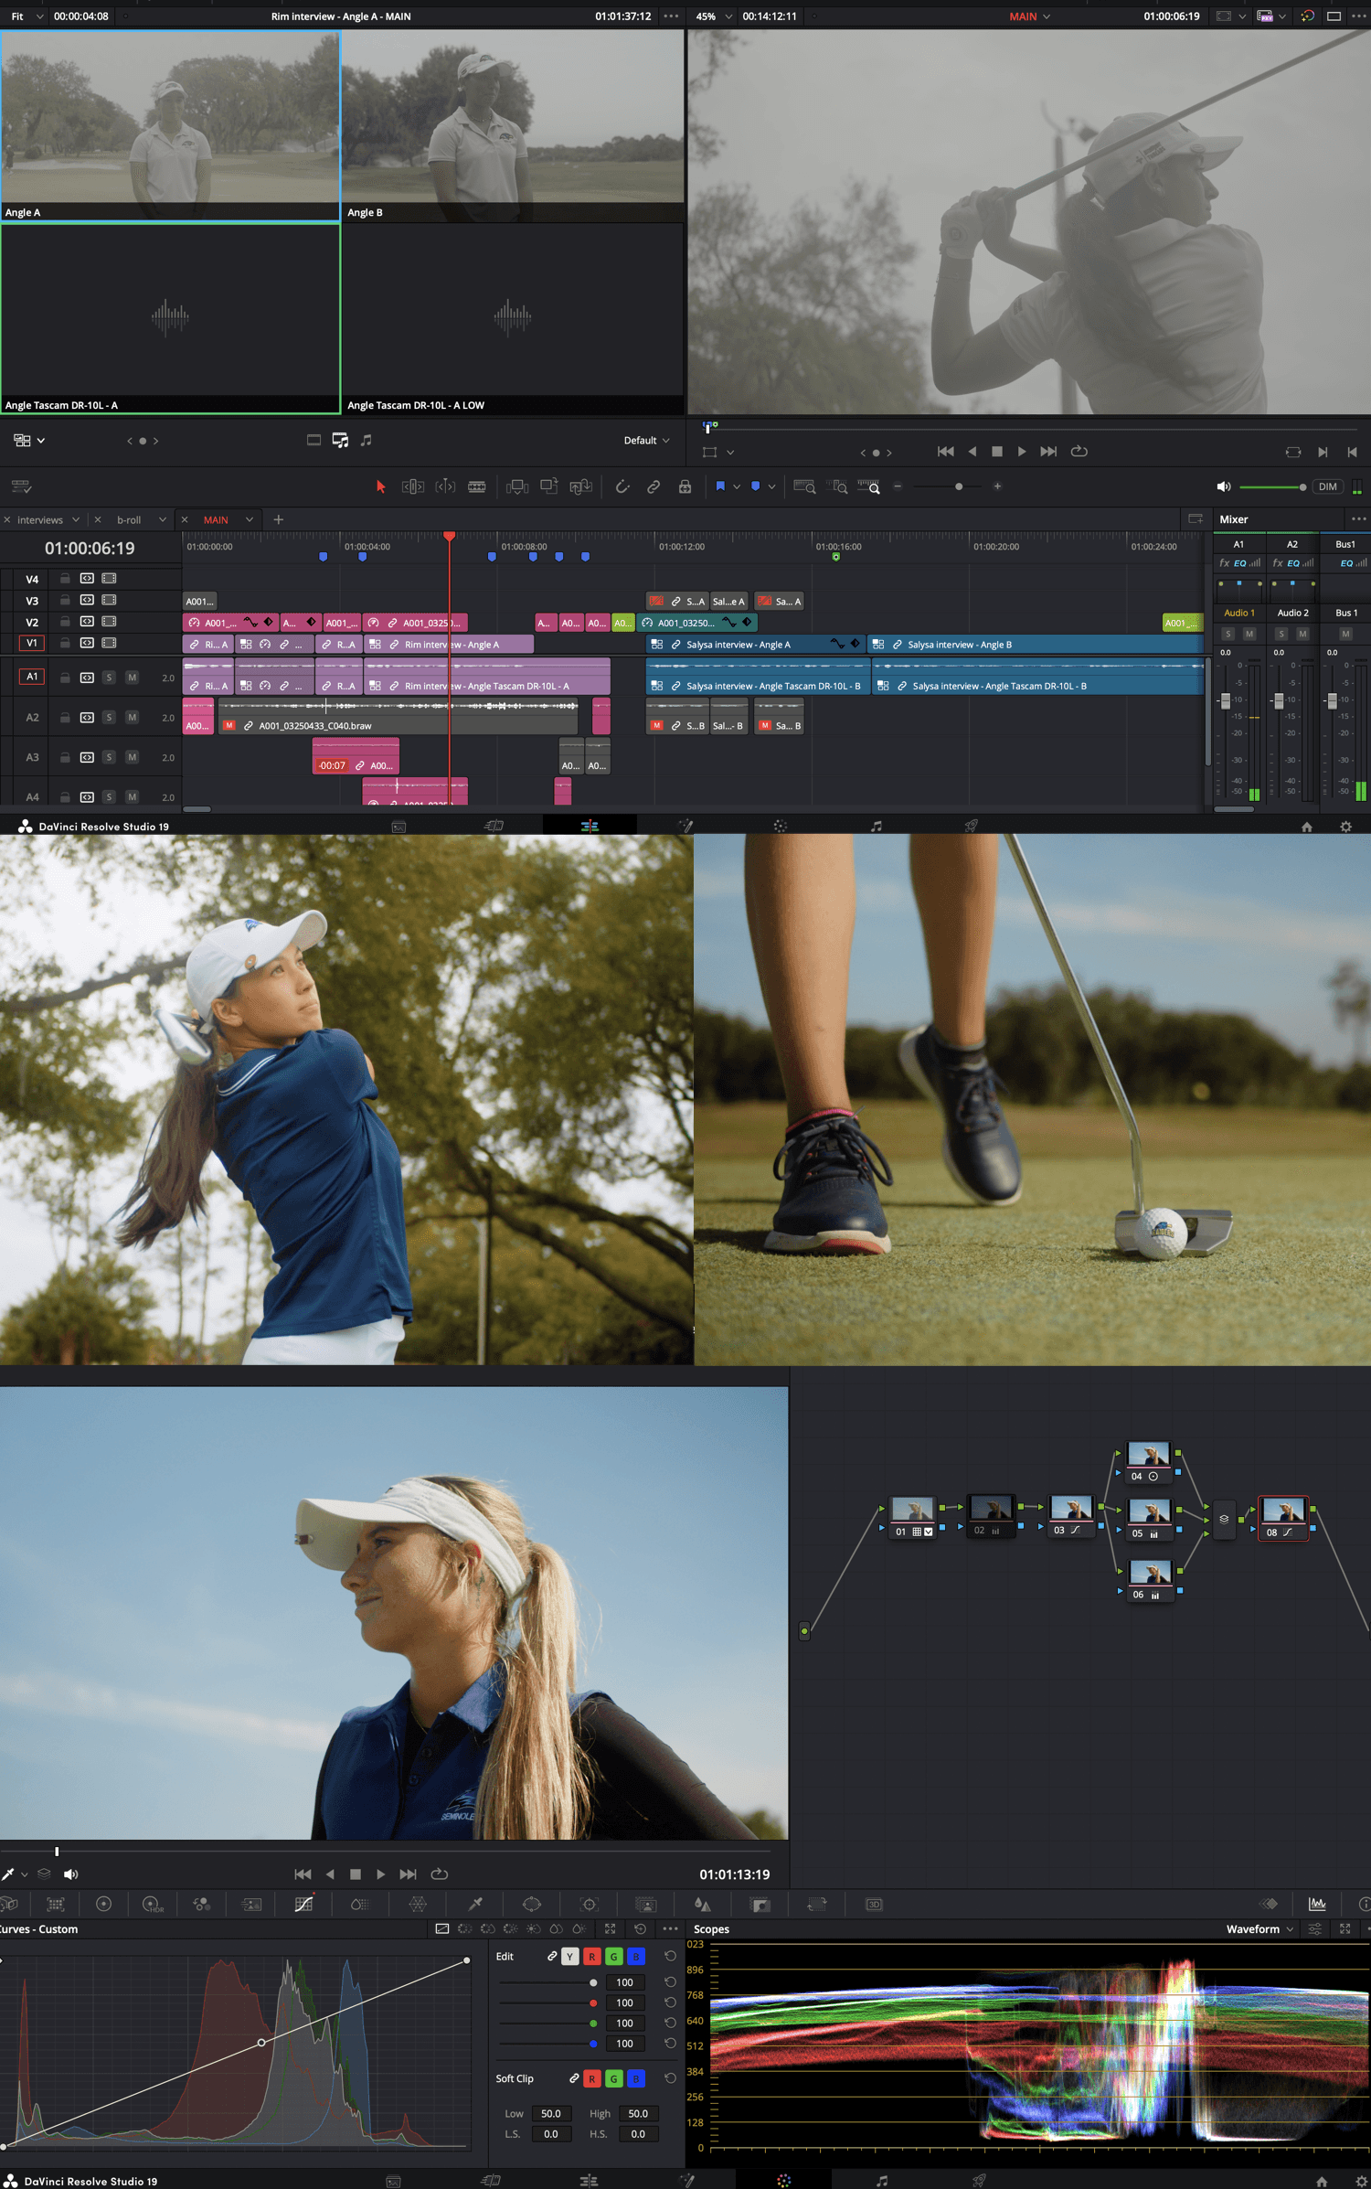1371x2189 pixels.
Task: Expand the Default multicam layout dropdown
Action: tap(646, 441)
